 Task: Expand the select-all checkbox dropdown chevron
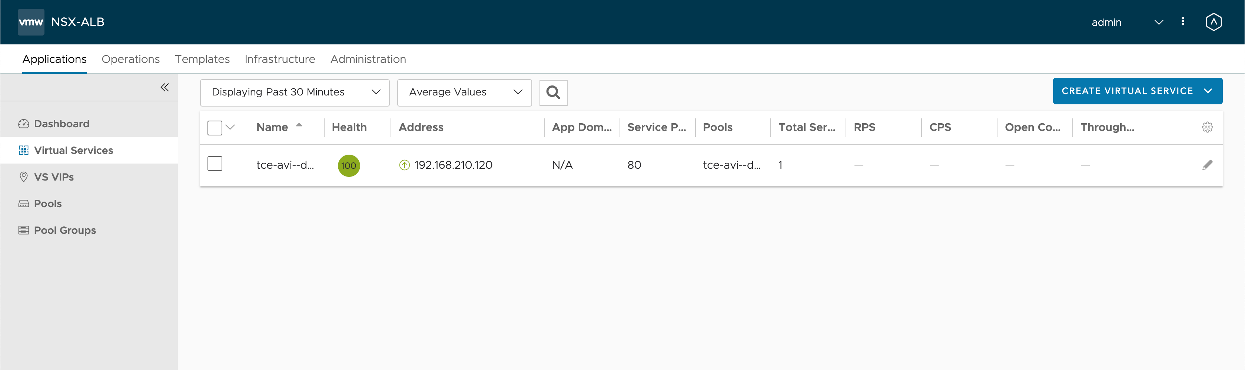click(x=230, y=127)
